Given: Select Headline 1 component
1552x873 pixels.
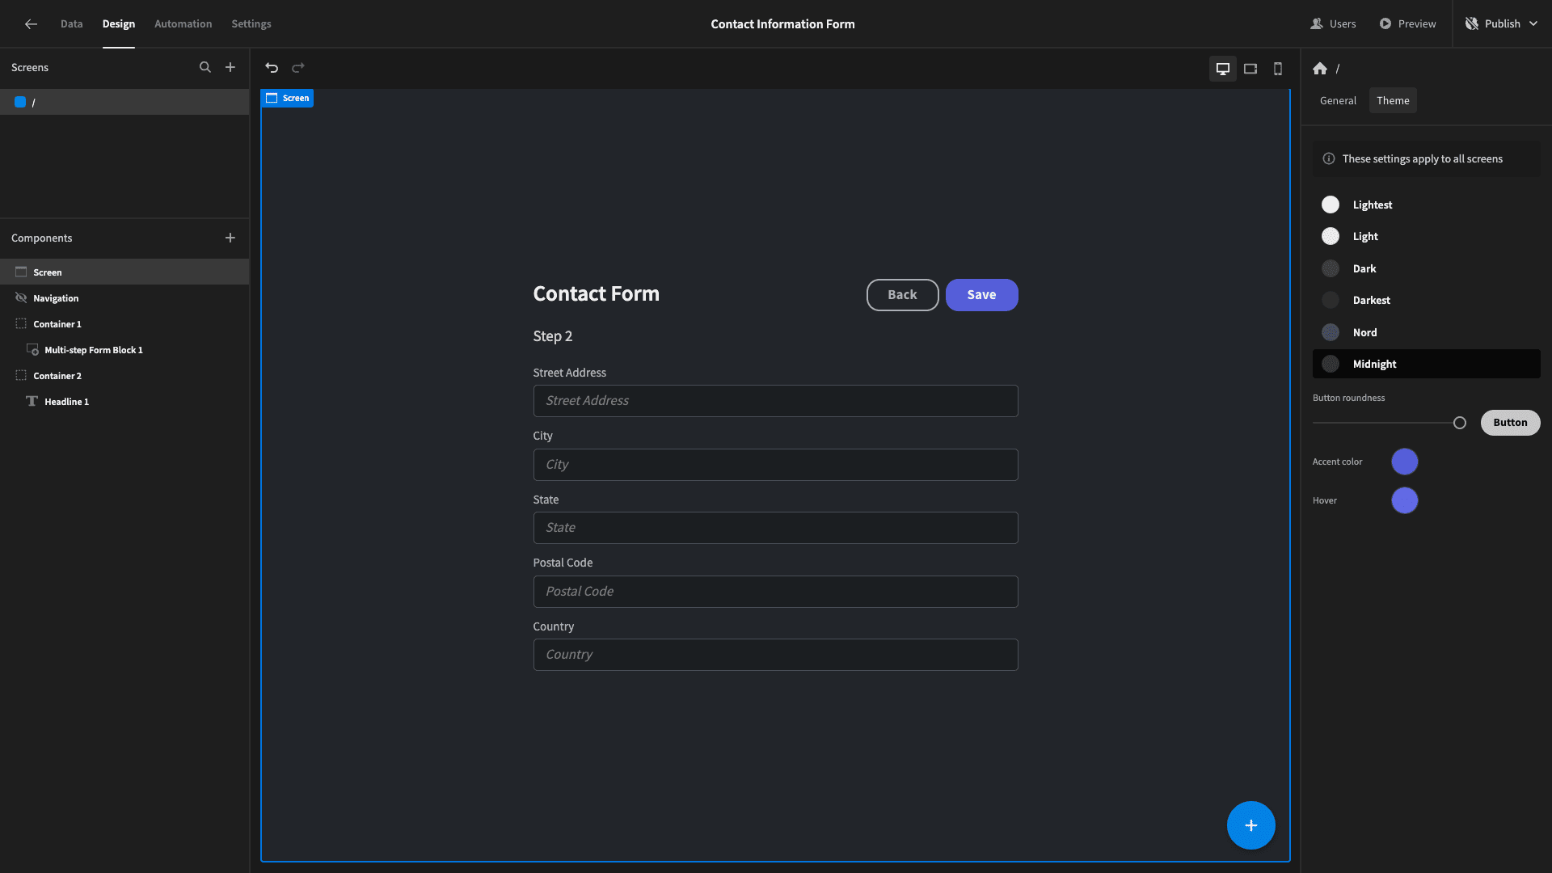Looking at the screenshot, I should [x=124, y=402].
